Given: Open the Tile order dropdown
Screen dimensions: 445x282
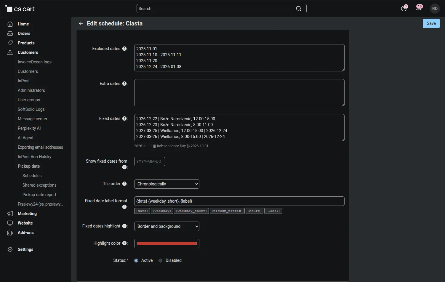Looking at the screenshot, I should (167, 184).
